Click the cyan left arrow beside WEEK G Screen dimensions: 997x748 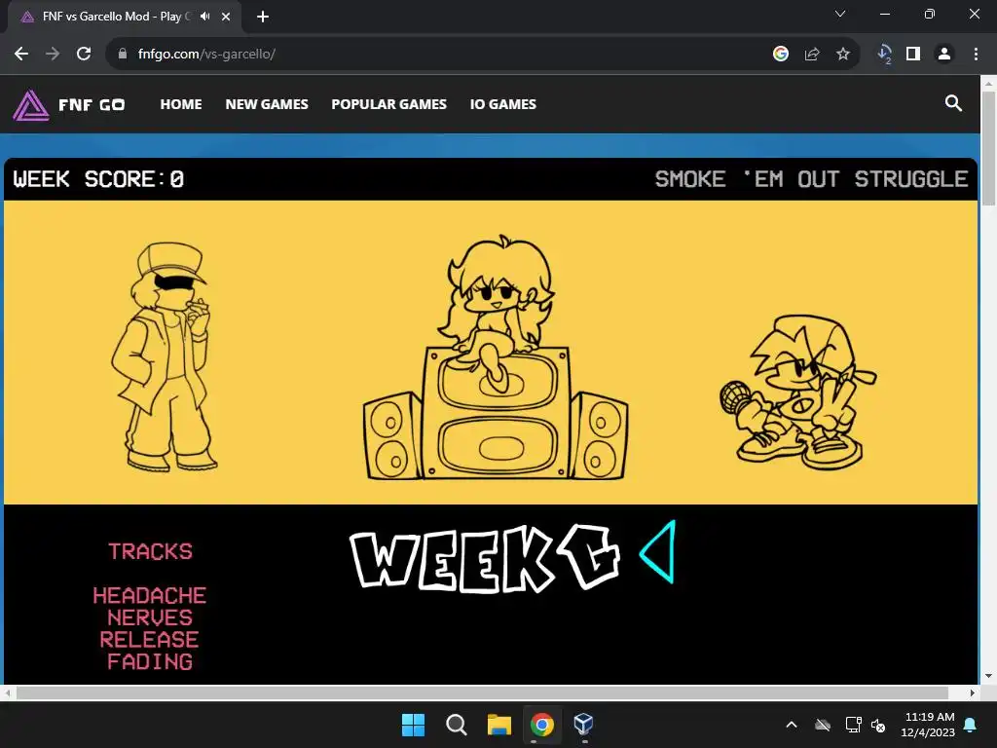pyautogui.click(x=658, y=552)
